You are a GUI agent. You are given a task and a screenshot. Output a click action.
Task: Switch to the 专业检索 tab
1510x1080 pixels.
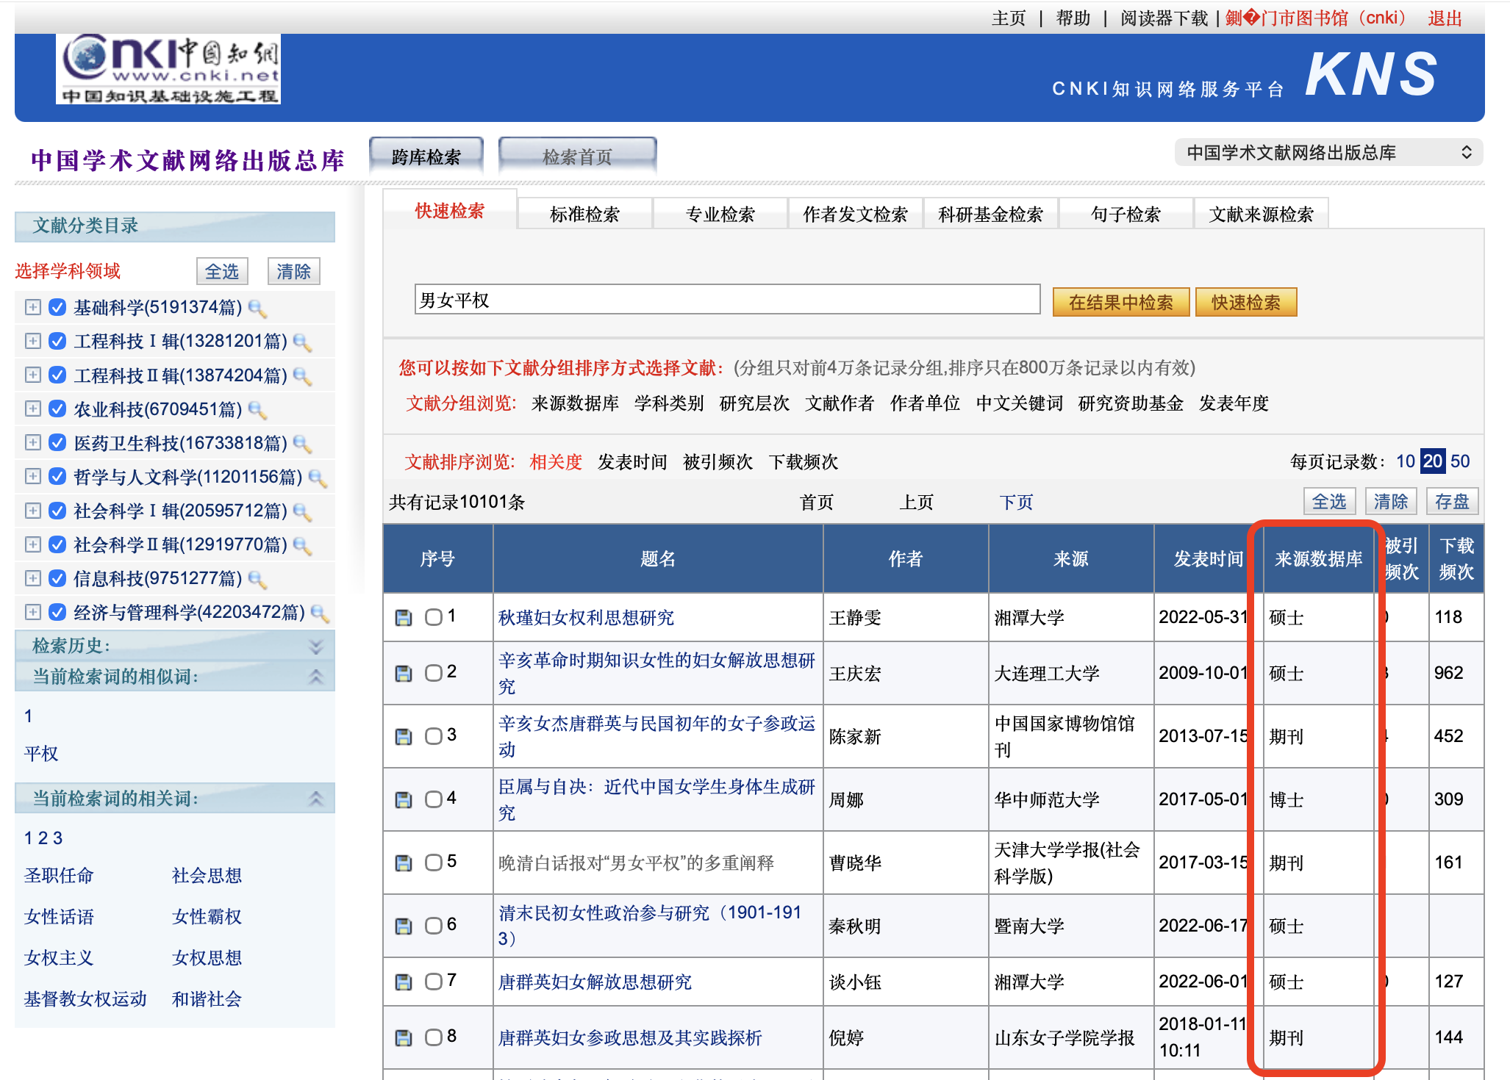pos(720,215)
